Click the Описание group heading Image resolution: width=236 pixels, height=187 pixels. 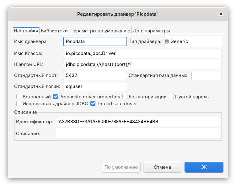coord(25,112)
